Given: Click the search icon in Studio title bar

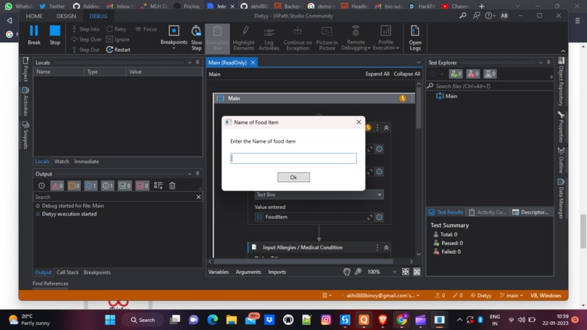Looking at the screenshot, I should tap(462, 16).
